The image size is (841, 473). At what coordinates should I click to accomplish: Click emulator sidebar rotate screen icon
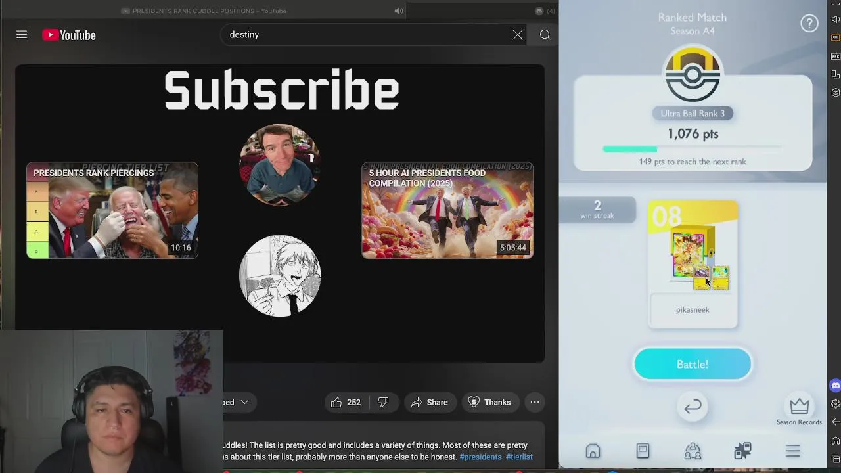point(835,74)
